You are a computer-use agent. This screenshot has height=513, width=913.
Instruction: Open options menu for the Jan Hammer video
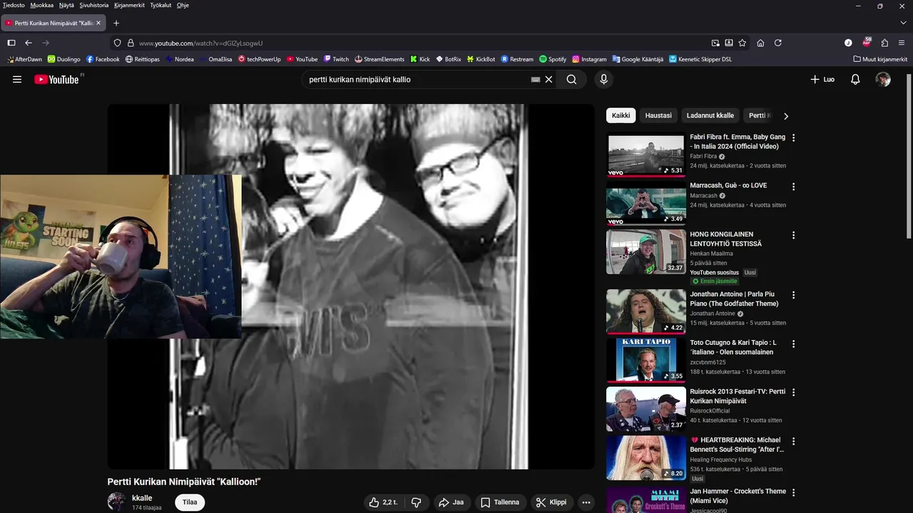(793, 492)
